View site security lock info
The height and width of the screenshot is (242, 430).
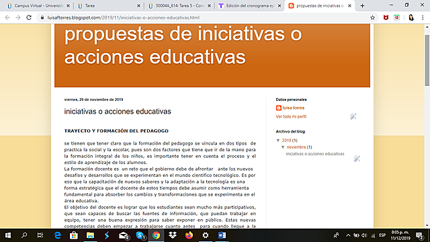42,17
